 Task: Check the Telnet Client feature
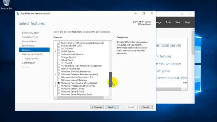[x=59, y=60]
